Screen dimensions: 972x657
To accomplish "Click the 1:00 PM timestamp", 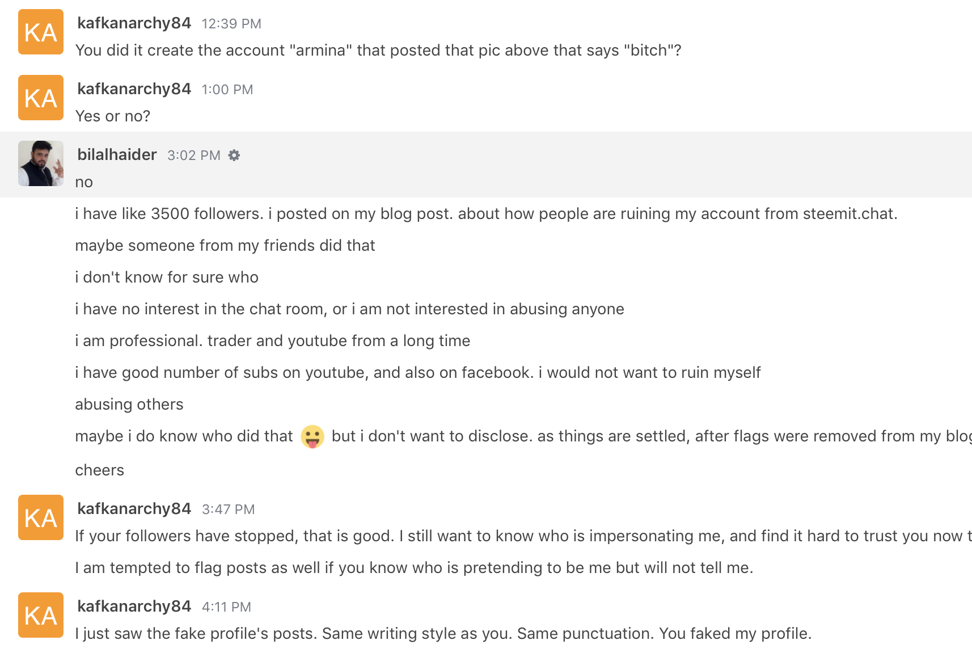I will pos(227,90).
